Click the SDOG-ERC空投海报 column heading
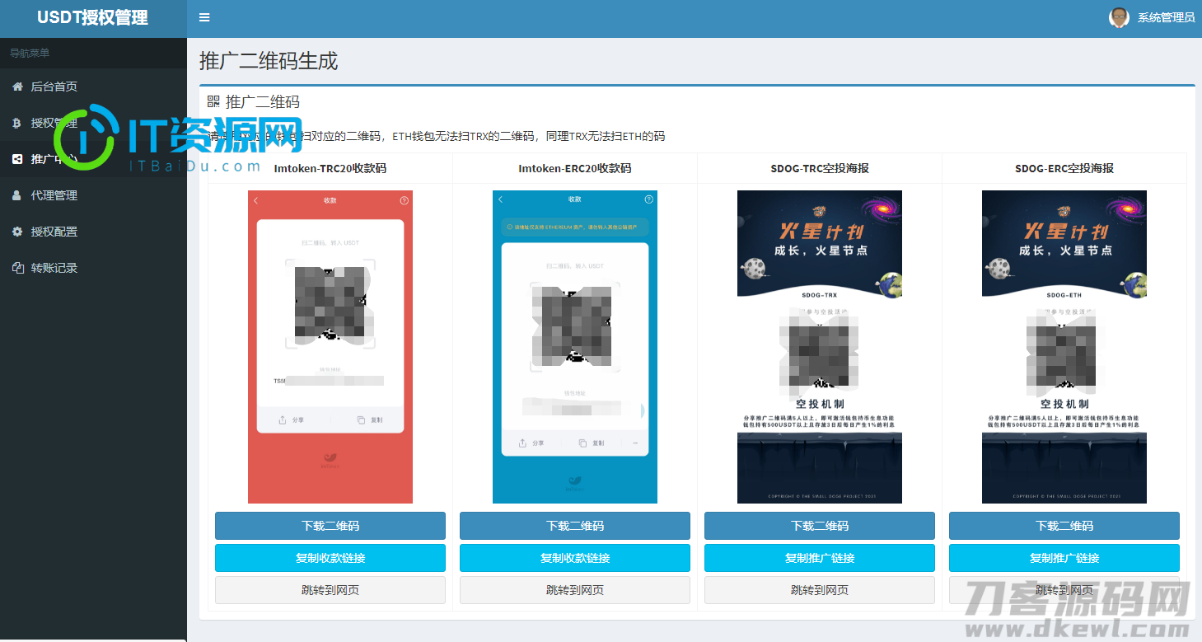The image size is (1202, 642). (1064, 168)
